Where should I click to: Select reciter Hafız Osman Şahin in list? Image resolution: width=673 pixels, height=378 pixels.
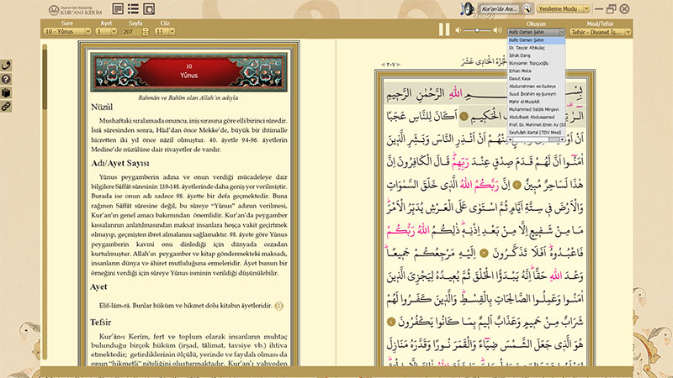[536, 40]
